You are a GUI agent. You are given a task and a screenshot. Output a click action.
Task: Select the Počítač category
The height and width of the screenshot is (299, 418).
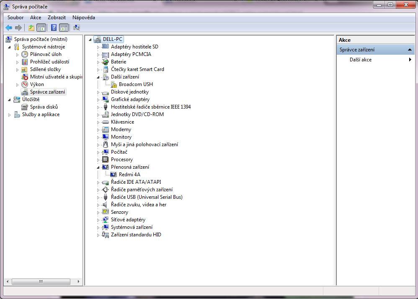[x=119, y=152]
